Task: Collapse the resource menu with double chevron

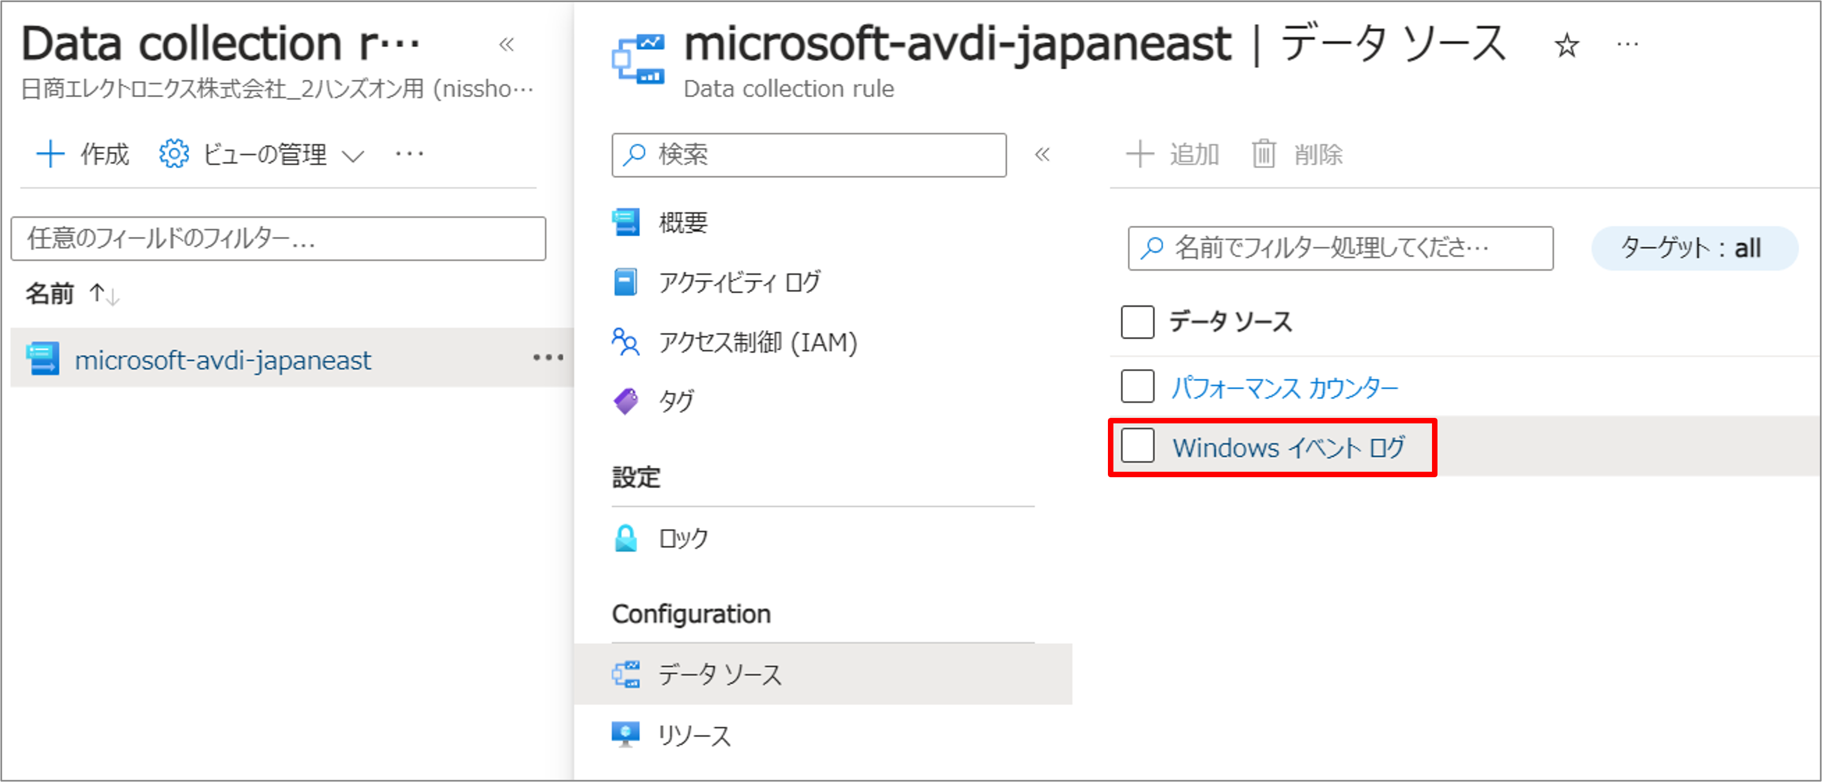Action: [1042, 154]
